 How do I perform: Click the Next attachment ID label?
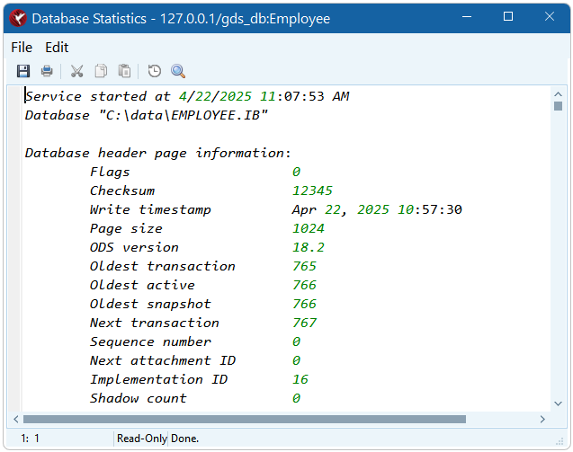(x=163, y=360)
